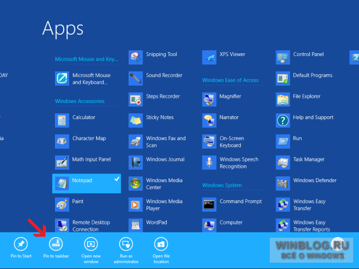Select Microsoft Mouse and Key... group header

point(86,59)
